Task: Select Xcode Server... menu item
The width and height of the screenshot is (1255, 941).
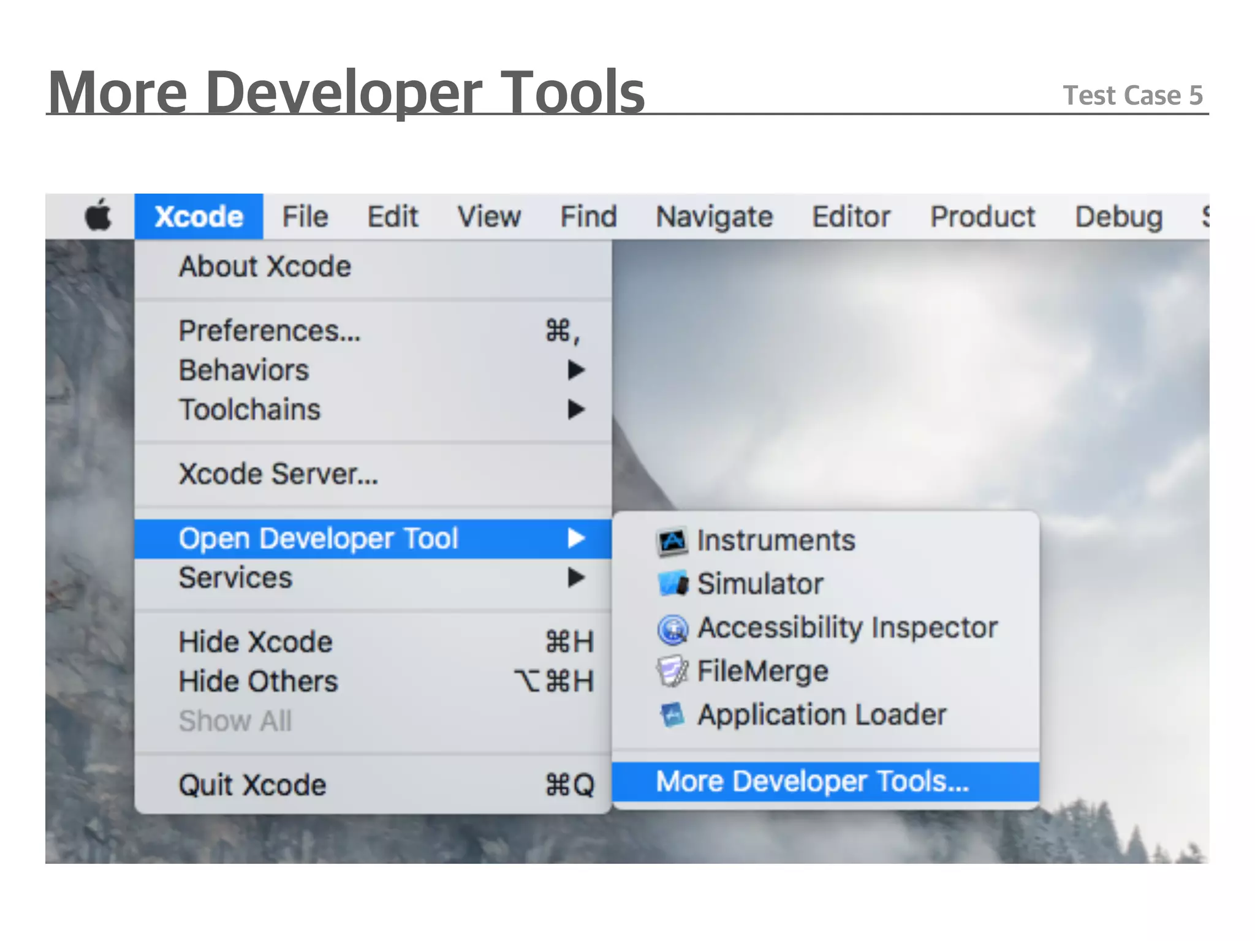Action: pyautogui.click(x=278, y=474)
